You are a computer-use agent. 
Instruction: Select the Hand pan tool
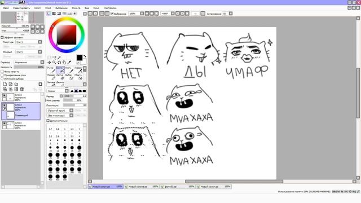pos(64,63)
